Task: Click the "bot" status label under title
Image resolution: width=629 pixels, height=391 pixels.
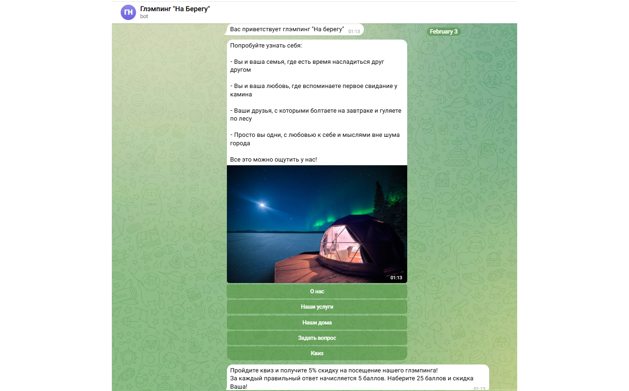Action: click(x=144, y=17)
